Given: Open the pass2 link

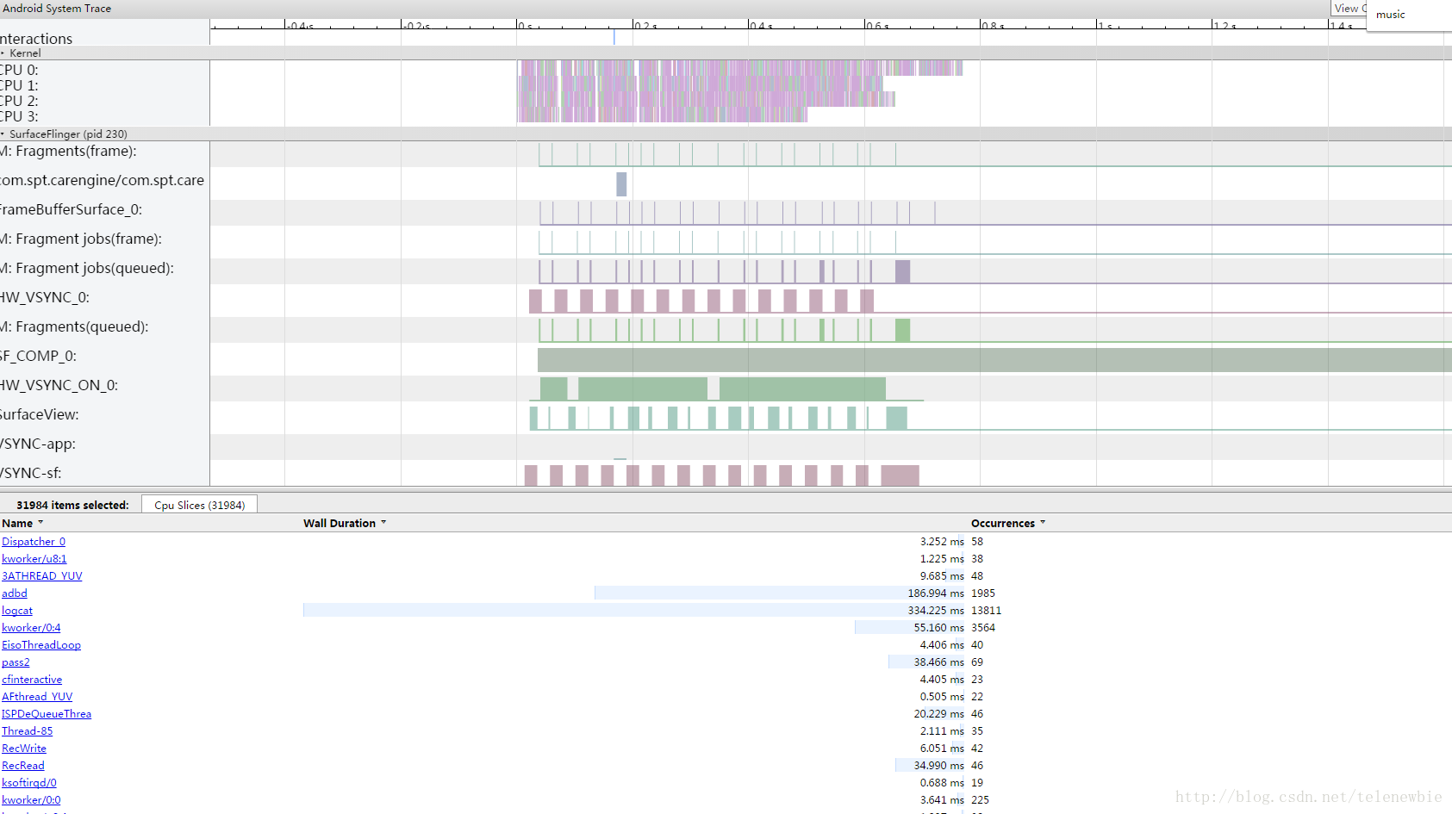Looking at the screenshot, I should pyautogui.click(x=16, y=662).
